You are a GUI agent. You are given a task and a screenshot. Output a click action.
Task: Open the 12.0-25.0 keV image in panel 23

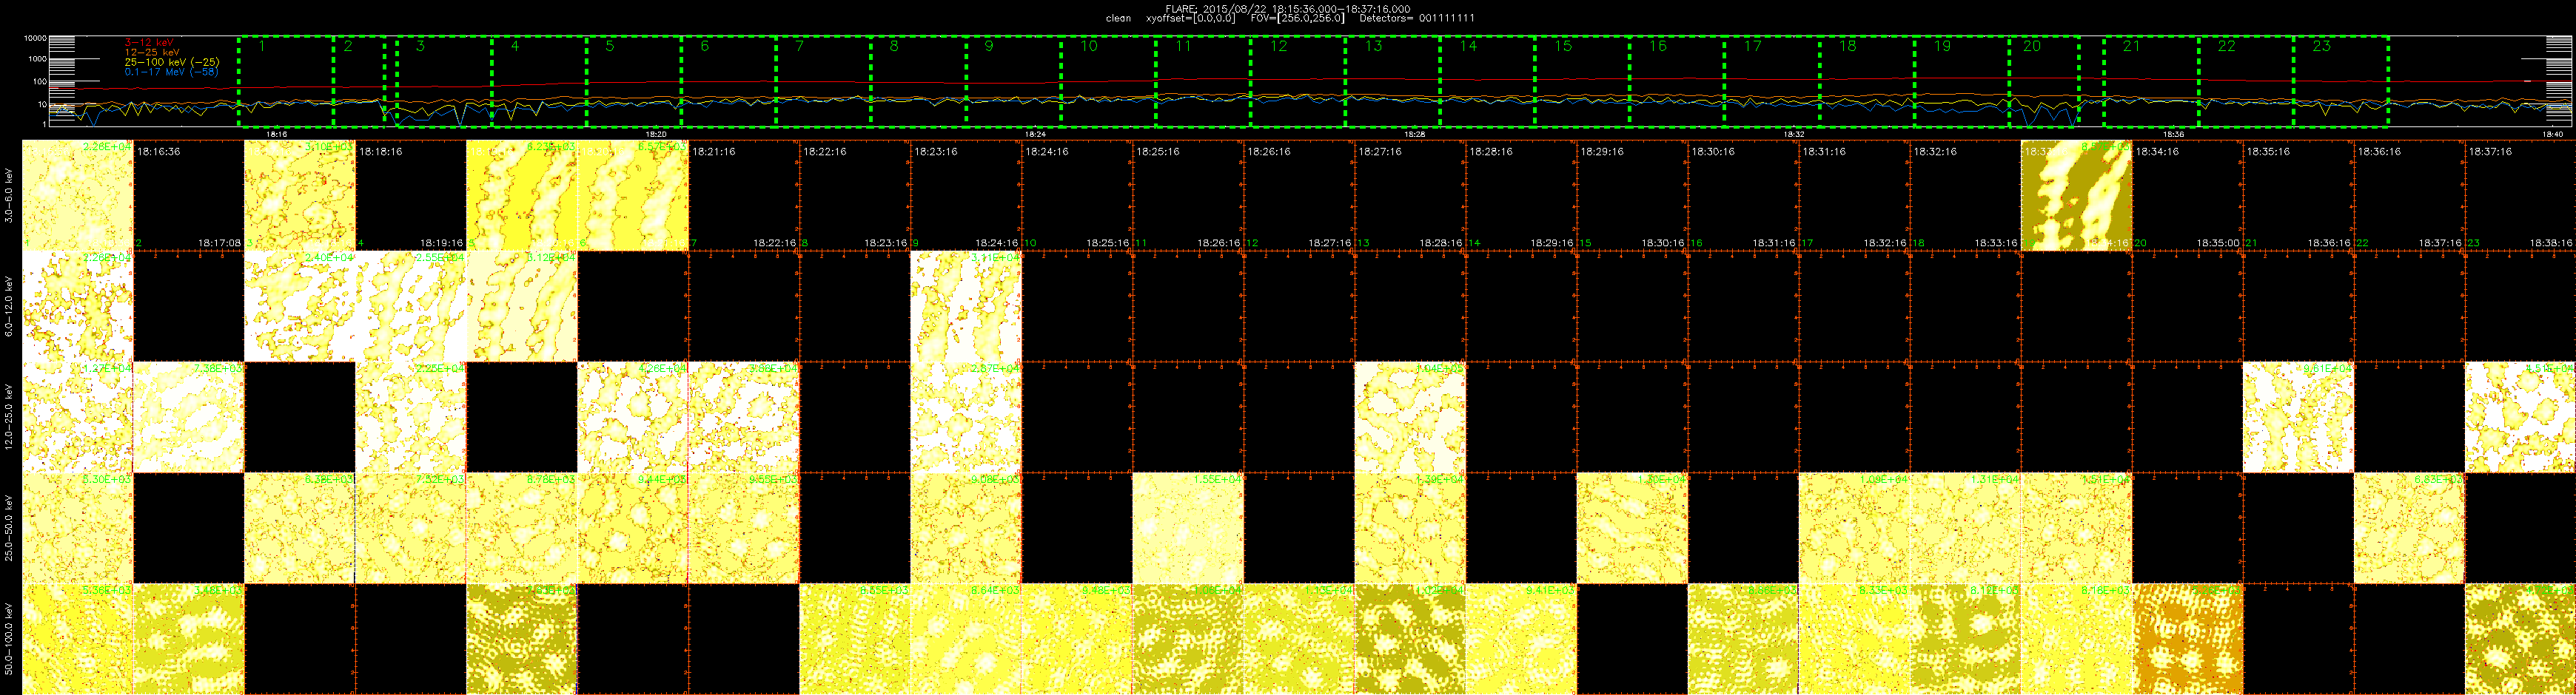[x=2520, y=418]
